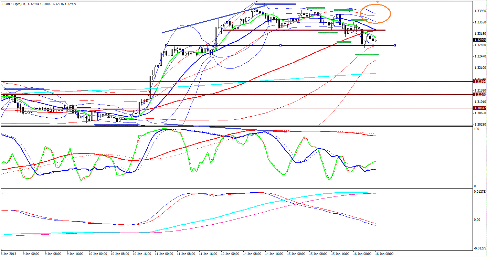Select left end handle of blue line

click(166, 45)
